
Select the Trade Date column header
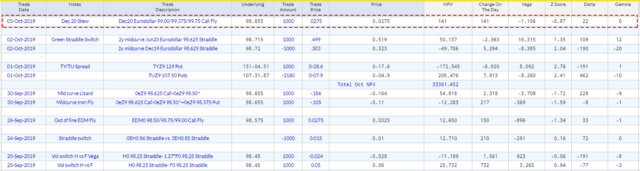point(24,7)
